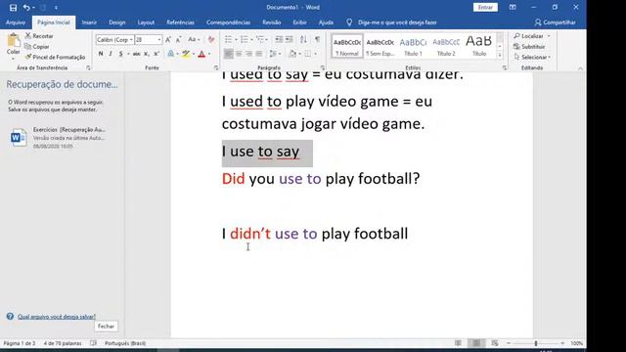This screenshot has width=626, height=352.
Task: Expand the styles gallery more arrow
Action: pos(500,56)
